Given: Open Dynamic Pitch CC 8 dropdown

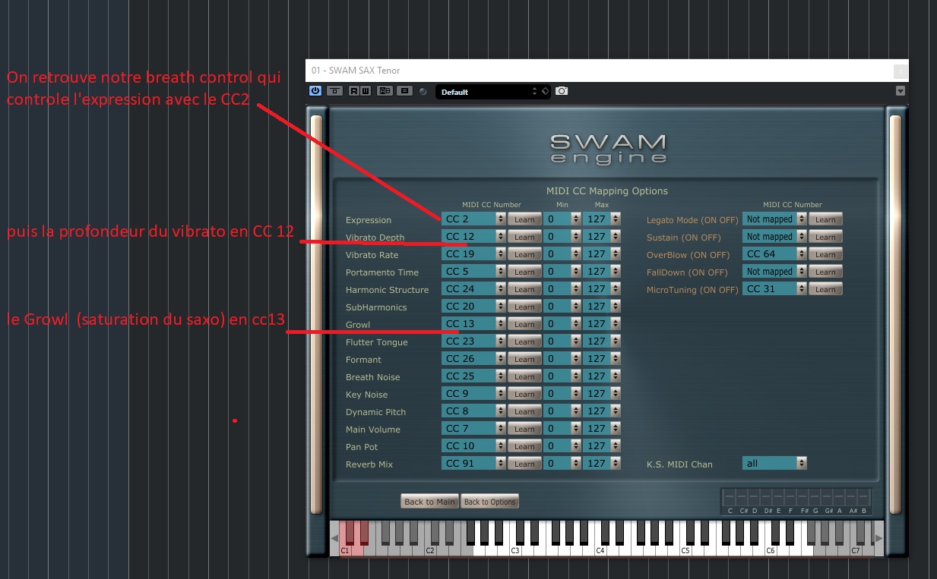Looking at the screenshot, I should click(x=473, y=411).
